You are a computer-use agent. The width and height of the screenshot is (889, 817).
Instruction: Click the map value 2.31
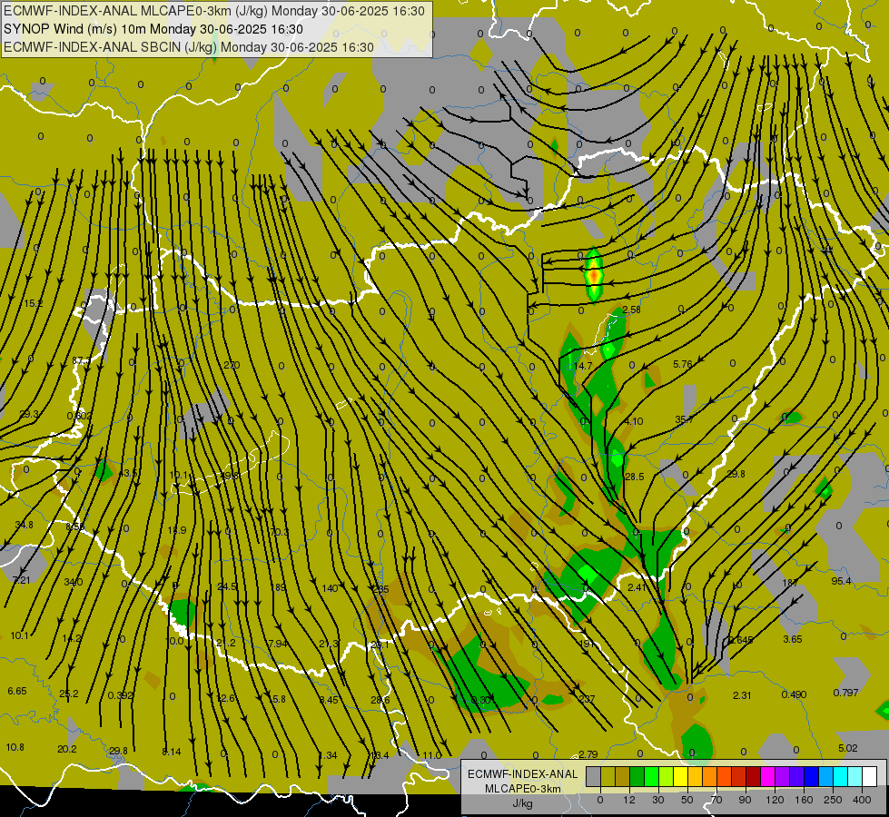(x=742, y=695)
